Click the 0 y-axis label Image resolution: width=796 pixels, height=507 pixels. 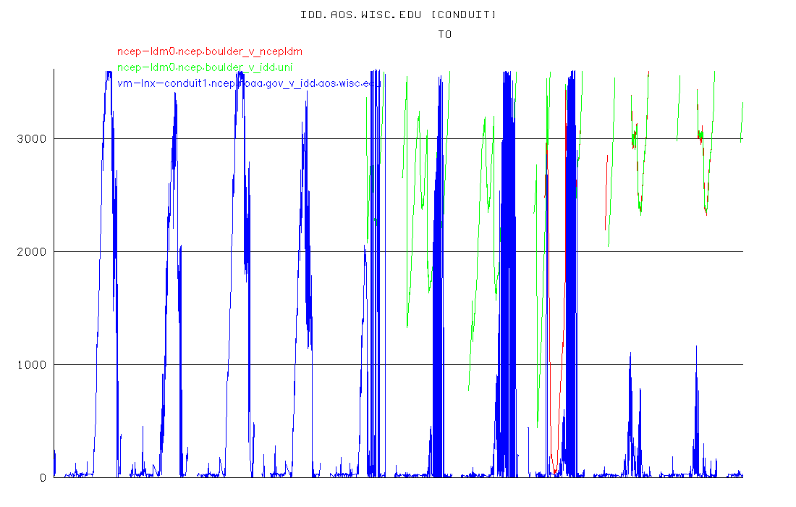(43, 477)
